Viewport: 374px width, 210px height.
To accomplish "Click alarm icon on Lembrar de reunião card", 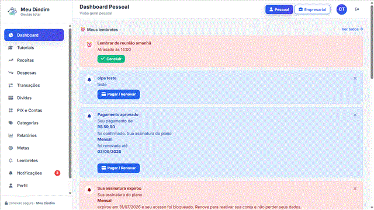I will pos(89,44).
